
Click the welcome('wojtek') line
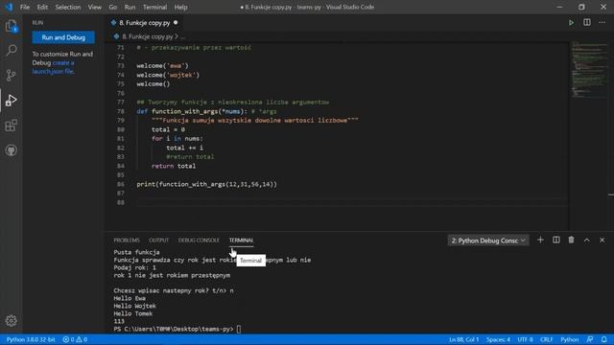(x=168, y=75)
